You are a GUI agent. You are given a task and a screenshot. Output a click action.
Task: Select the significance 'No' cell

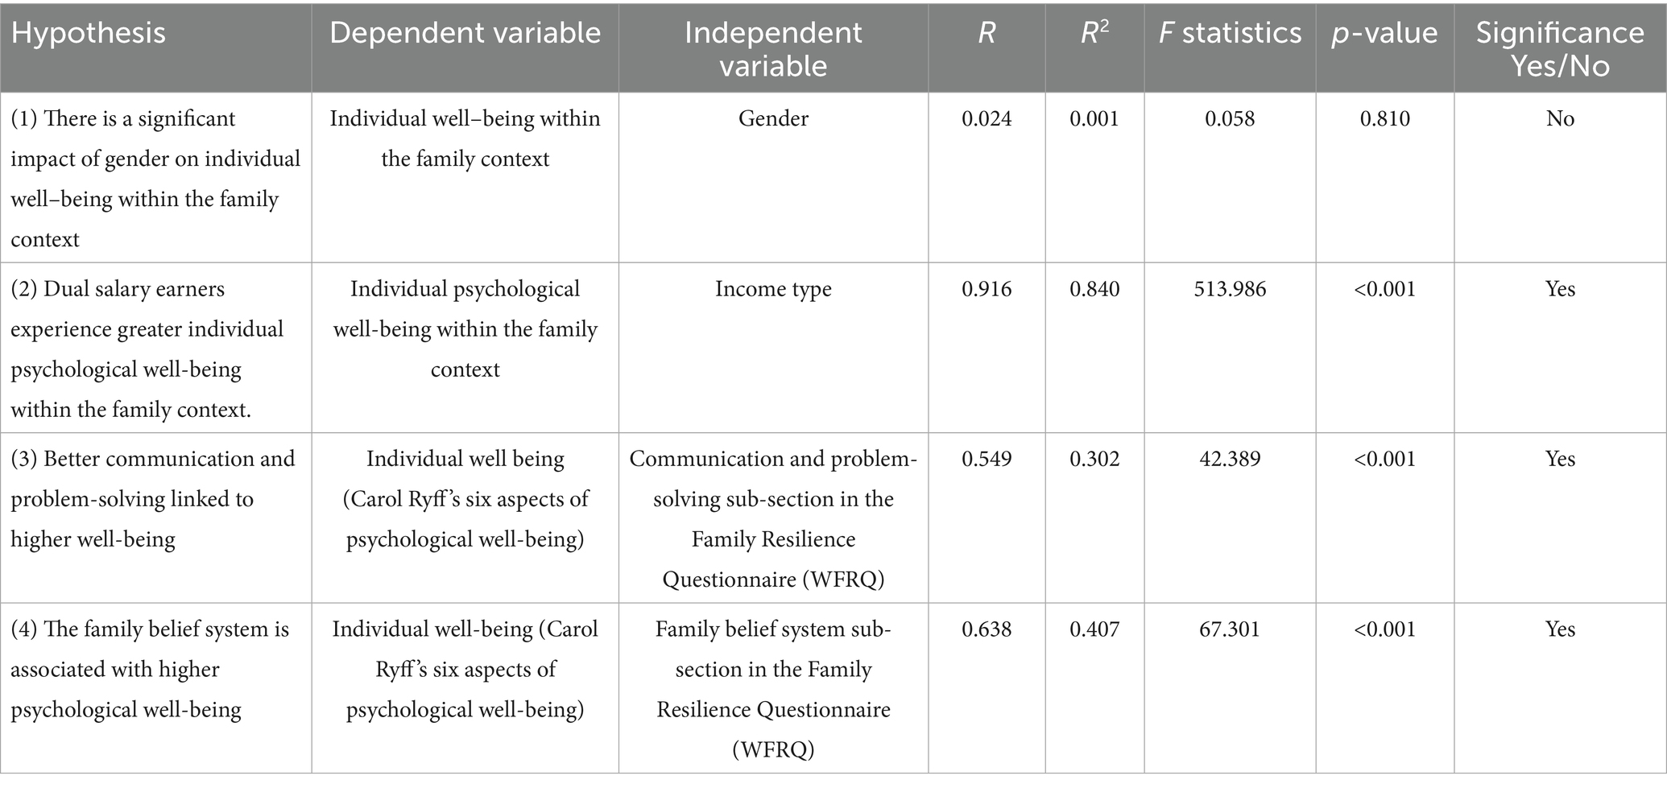coord(1560,119)
